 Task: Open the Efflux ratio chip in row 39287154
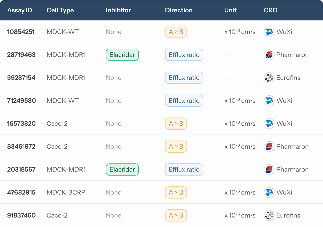coord(184,78)
